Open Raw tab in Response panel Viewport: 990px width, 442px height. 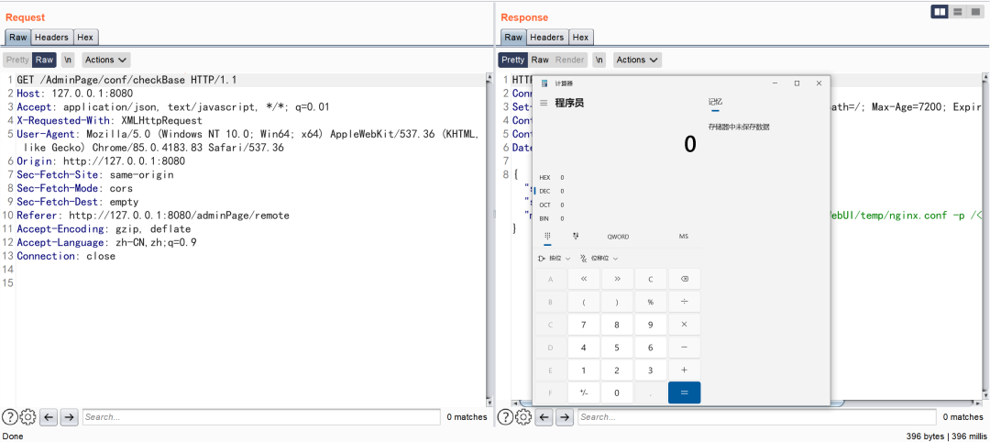[x=513, y=38]
